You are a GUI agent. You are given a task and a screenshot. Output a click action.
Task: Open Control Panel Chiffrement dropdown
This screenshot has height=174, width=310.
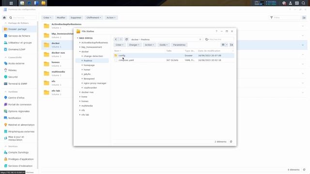(x=93, y=17)
